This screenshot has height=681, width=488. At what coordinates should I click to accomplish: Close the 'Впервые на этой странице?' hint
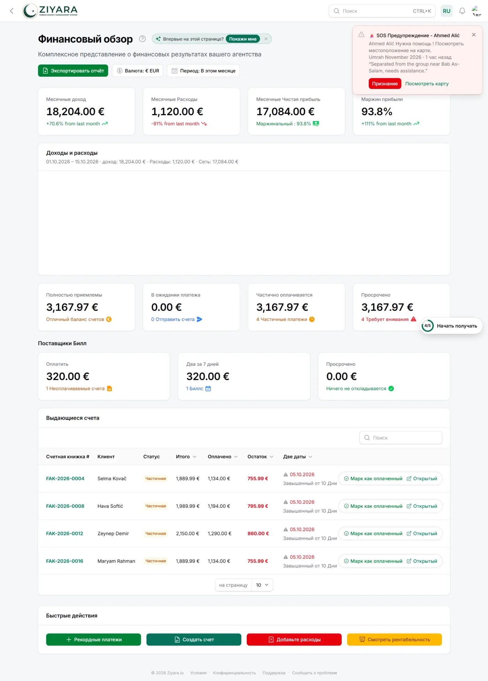[x=266, y=39]
